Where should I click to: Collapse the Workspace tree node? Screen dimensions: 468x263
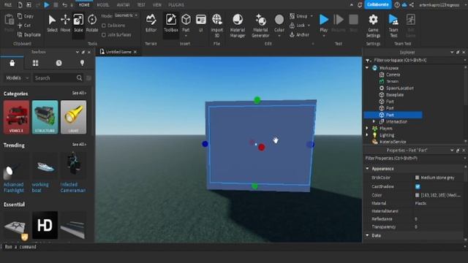tap(367, 68)
